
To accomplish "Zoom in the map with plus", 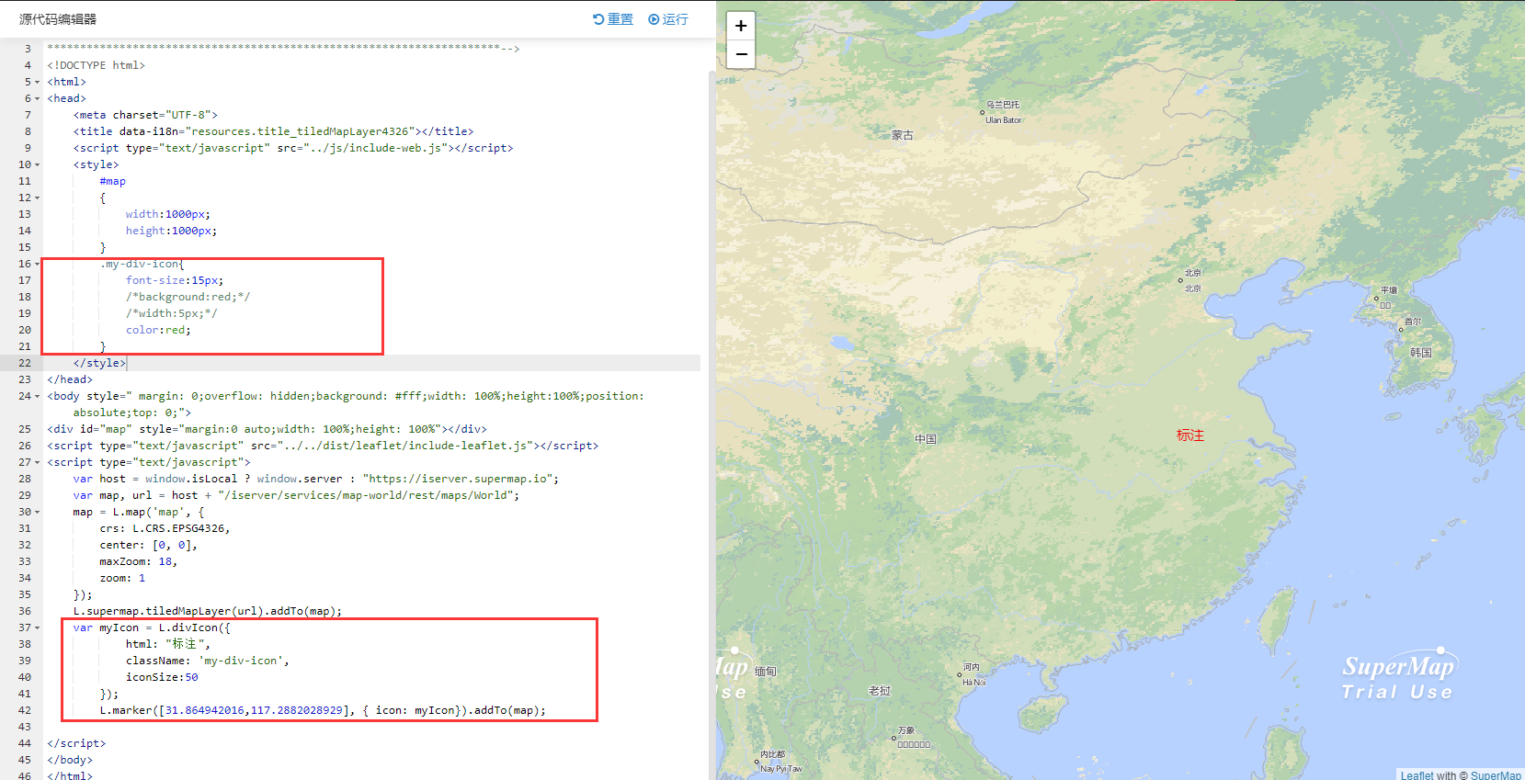I will coord(741,26).
